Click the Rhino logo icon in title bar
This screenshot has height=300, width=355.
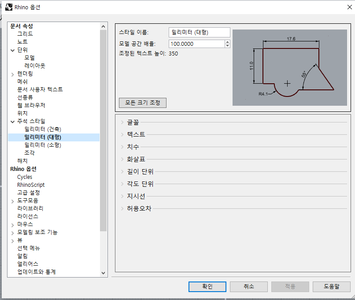[9, 7]
